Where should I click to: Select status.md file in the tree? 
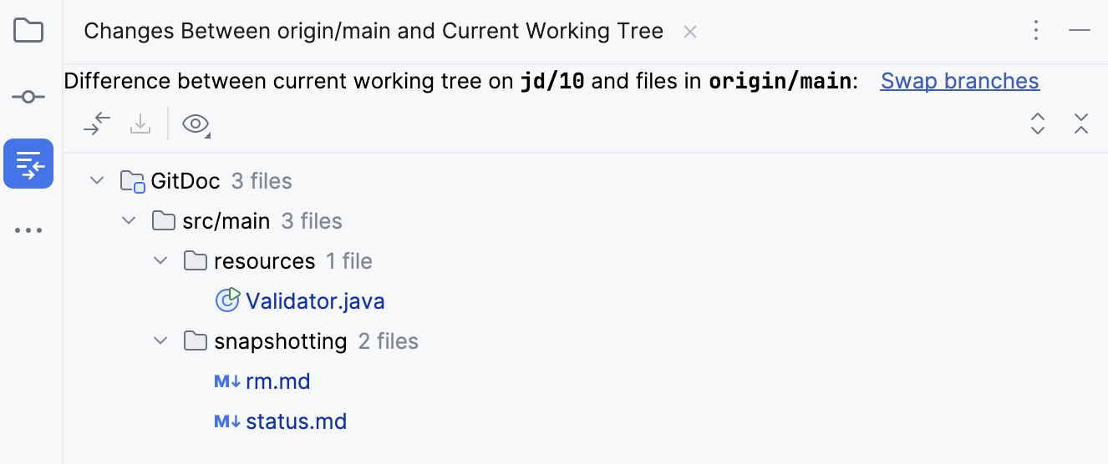coord(296,421)
